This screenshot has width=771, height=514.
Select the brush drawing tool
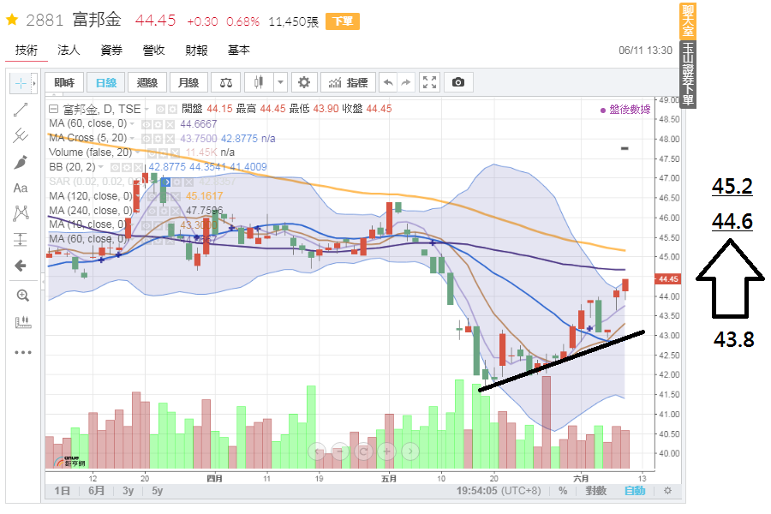tap(21, 162)
